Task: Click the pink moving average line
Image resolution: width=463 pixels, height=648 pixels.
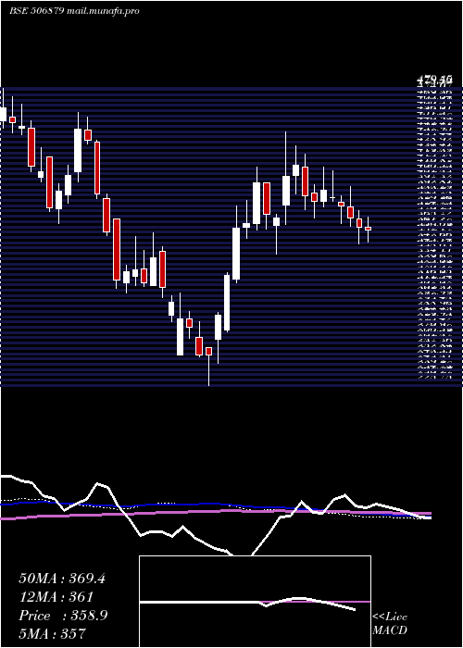Action: 215,512
